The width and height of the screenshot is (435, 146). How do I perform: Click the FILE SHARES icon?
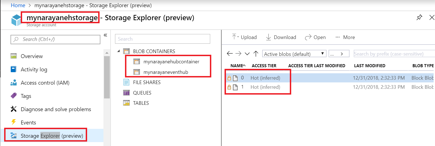[126, 82]
